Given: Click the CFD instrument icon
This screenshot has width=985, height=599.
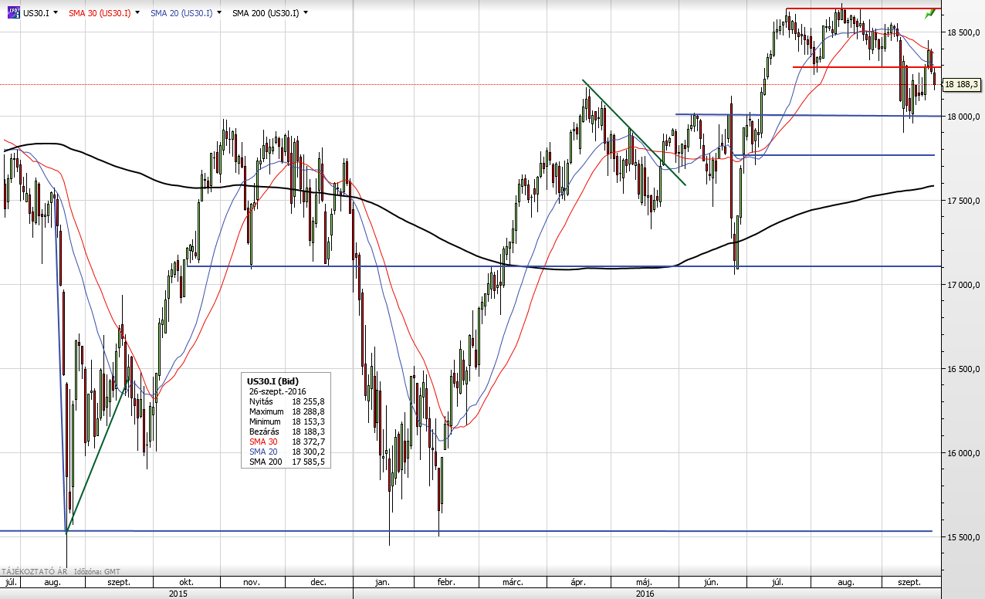Looking at the screenshot, I should click(14, 12).
